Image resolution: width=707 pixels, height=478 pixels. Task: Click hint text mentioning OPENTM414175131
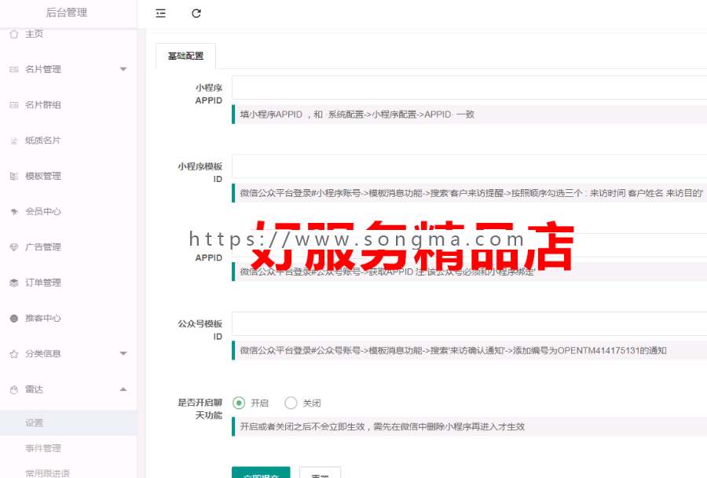click(453, 351)
